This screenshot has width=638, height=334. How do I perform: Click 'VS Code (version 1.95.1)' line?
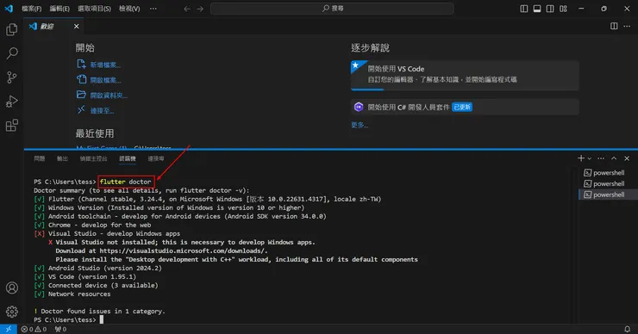pos(92,276)
